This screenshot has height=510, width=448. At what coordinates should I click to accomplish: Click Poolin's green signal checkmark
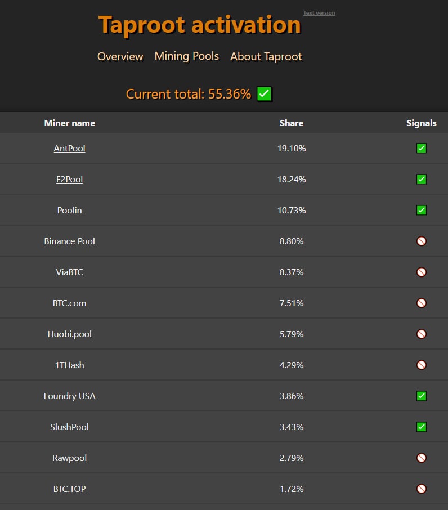tap(421, 211)
